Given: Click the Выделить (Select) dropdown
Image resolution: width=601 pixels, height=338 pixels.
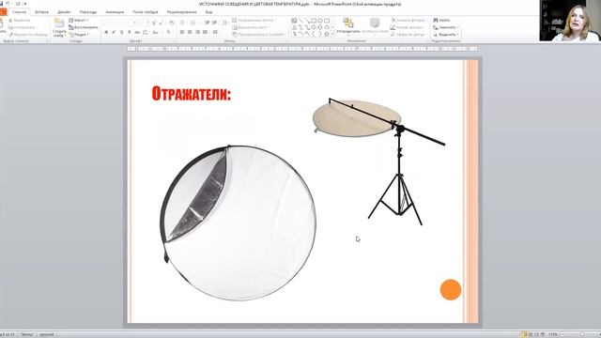Looking at the screenshot, I should pos(446,35).
